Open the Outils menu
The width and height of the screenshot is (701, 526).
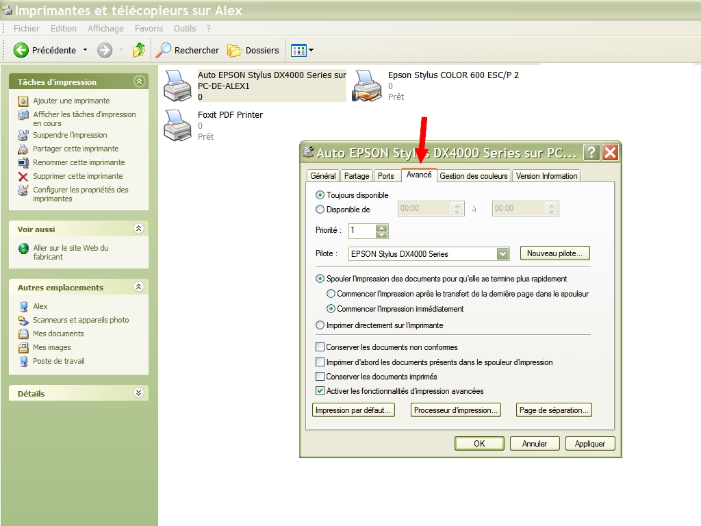tap(185, 29)
